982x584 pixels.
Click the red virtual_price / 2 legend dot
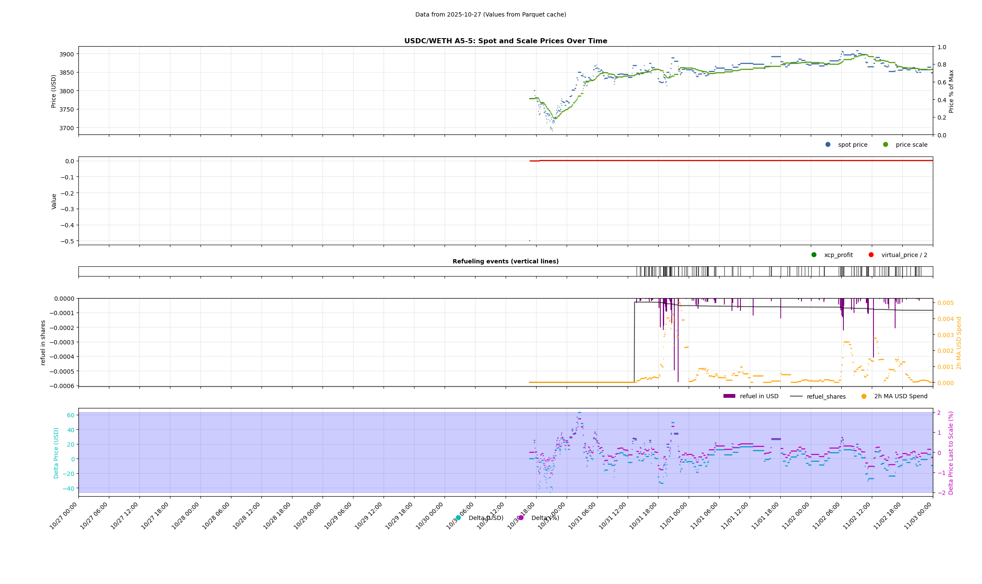click(x=871, y=255)
